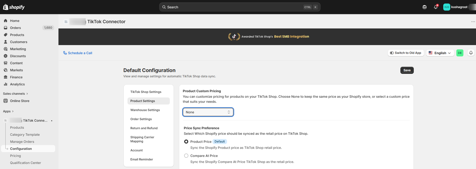Select the Compare At Price radio option

point(186,156)
